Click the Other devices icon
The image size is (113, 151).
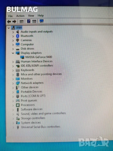pos(18,87)
